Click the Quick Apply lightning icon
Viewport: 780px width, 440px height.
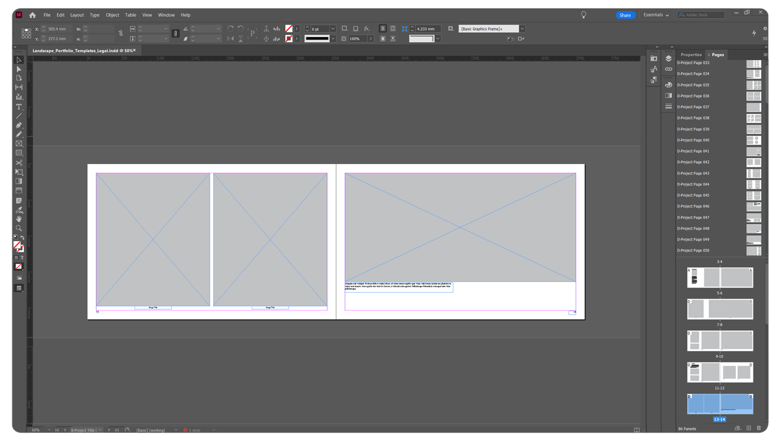tap(754, 33)
